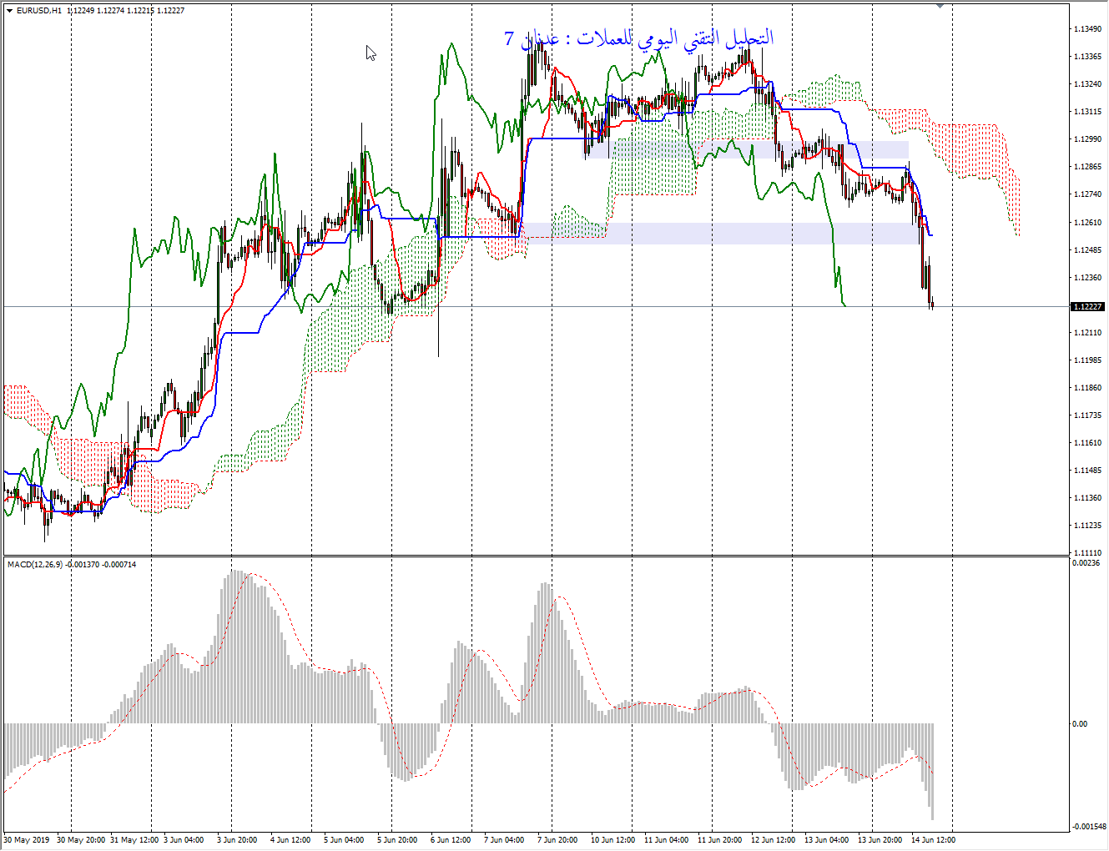Click the 1.12485 price axis label
The width and height of the screenshot is (1109, 851).
click(1087, 250)
